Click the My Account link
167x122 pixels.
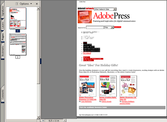pyautogui.click(x=89, y=37)
